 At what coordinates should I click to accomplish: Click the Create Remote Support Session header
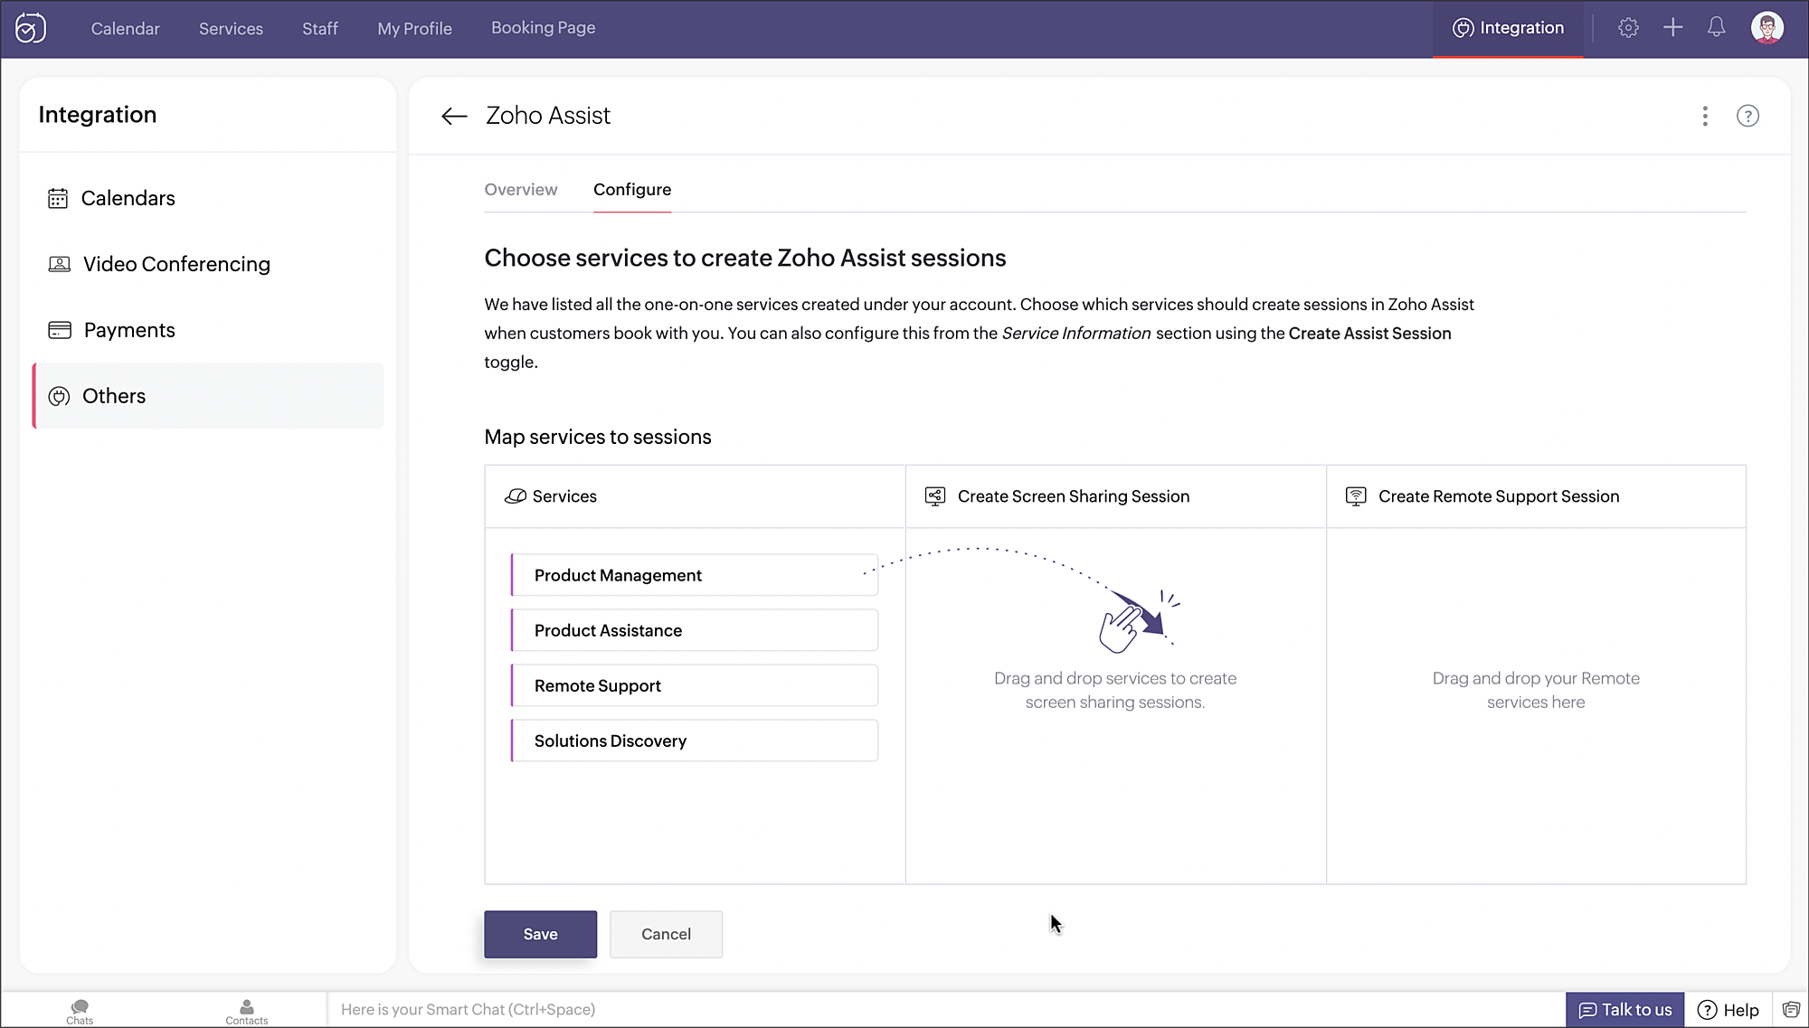pos(1499,496)
